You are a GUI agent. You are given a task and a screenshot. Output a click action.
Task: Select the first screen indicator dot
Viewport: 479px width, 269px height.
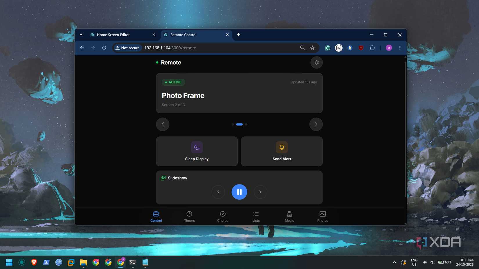coord(233,124)
